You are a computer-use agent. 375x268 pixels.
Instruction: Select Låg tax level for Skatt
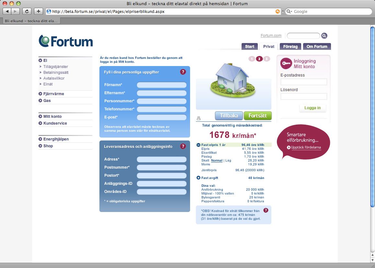coord(228,161)
